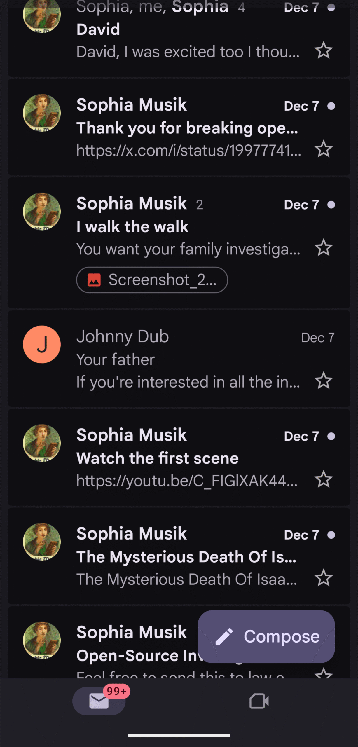The image size is (358, 747).
Task: Open the Mail tab with 99+ badge
Action: click(x=99, y=701)
